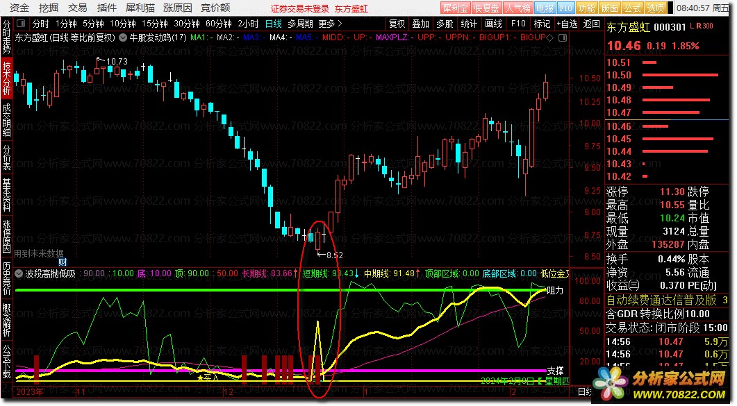The width and height of the screenshot is (737, 406).
Task: Open the 资金 menu
Action: click(19, 8)
